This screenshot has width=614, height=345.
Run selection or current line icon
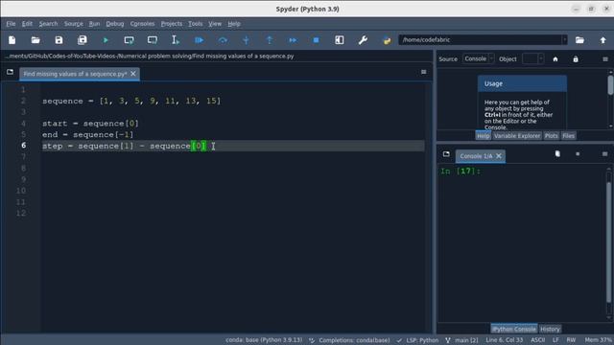click(x=176, y=40)
